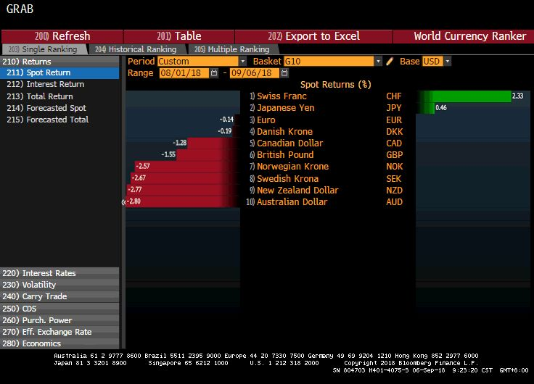The width and height of the screenshot is (534, 384).
Task: Expand the Purch. Power section
Action: [59, 320]
